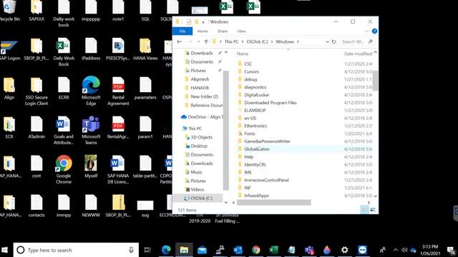Refresh the Windows folder view
Screen dimensions: 458x257
coord(333,41)
